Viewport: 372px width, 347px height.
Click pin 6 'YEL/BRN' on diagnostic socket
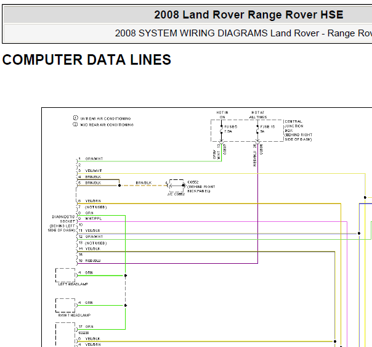(93, 201)
